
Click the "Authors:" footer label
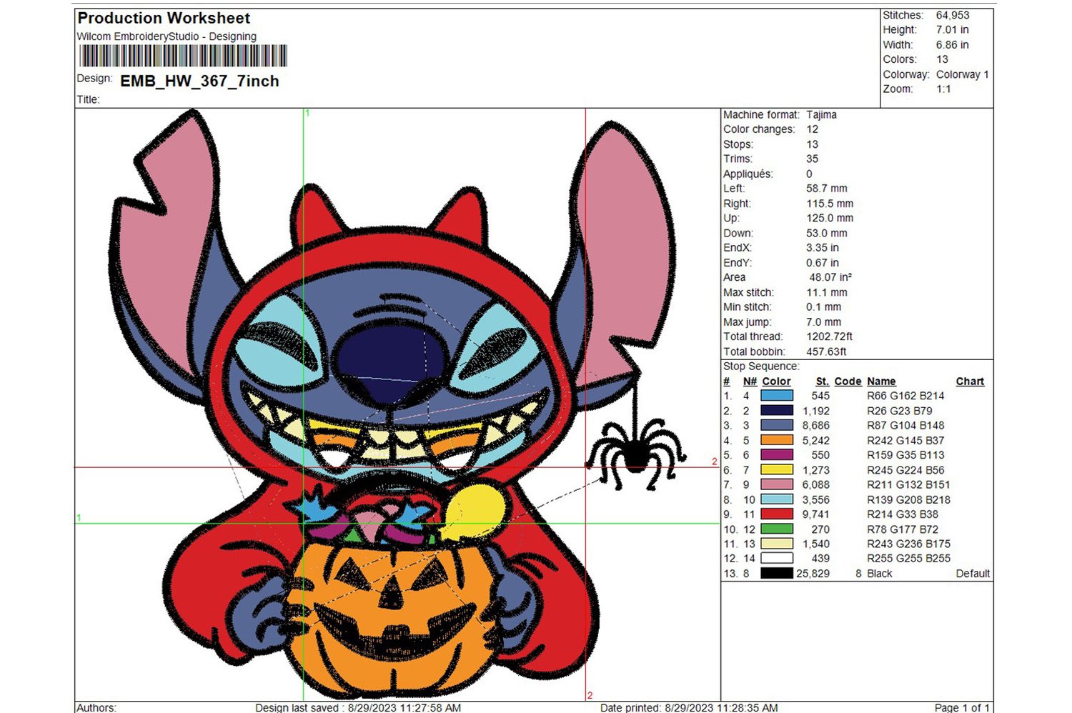click(96, 707)
